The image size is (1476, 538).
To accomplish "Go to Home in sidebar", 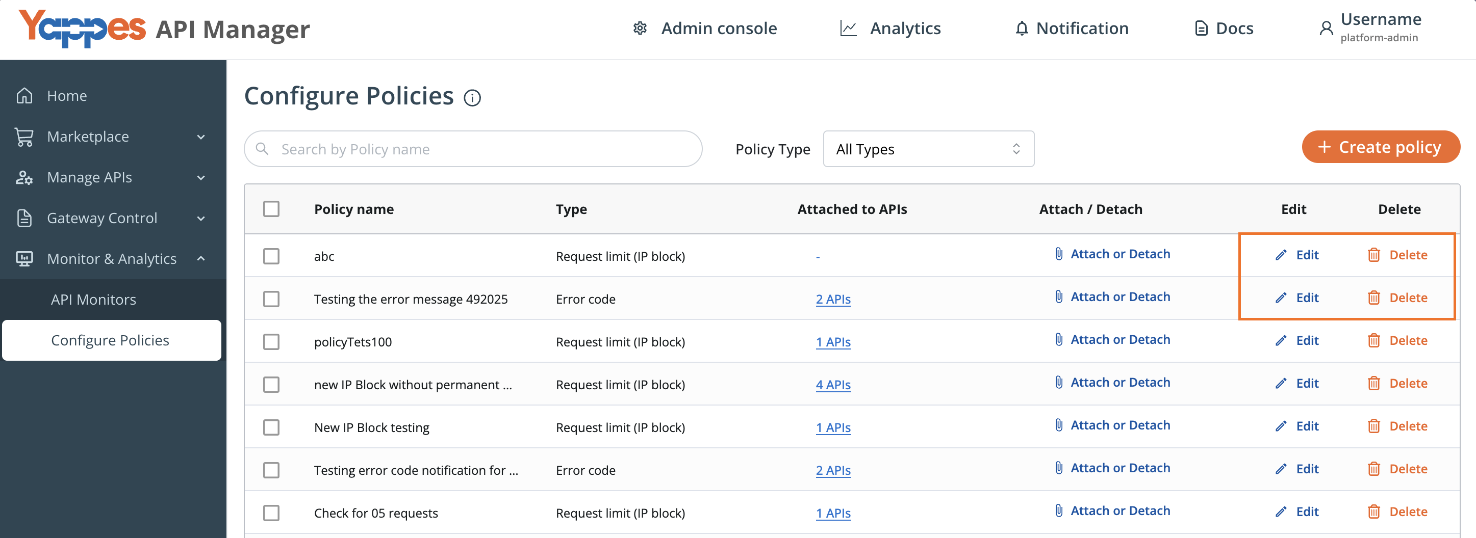I will click(67, 96).
